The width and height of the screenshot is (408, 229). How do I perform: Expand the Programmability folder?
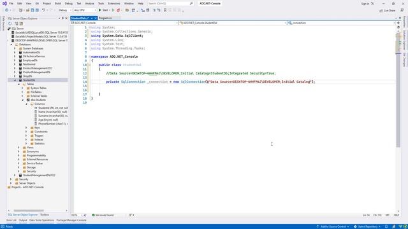(18, 155)
